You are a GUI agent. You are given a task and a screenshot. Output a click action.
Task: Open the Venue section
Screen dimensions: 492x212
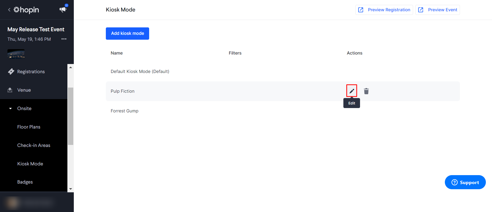24,90
